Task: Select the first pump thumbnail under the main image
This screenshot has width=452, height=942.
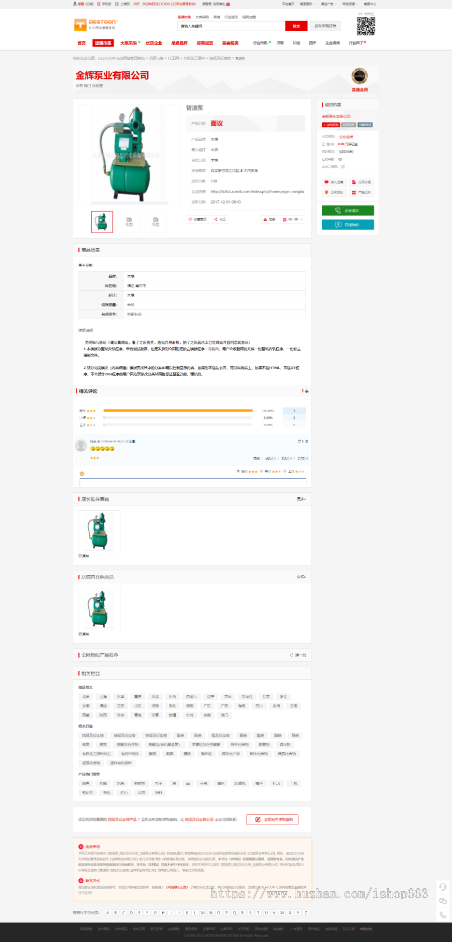Action: click(102, 222)
